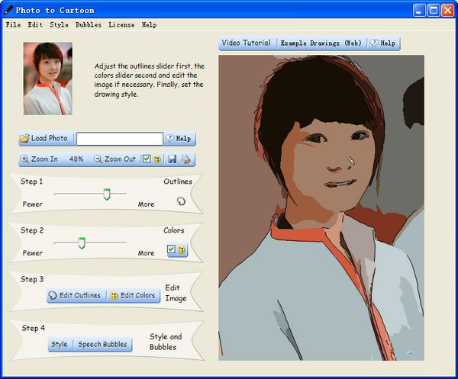This screenshot has height=379, width=458.
Task: Click the Style button in Step 4
Action: tap(60, 344)
